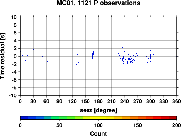Click the y-axis tick label 10
181x136 pixels.
tap(14, 17)
